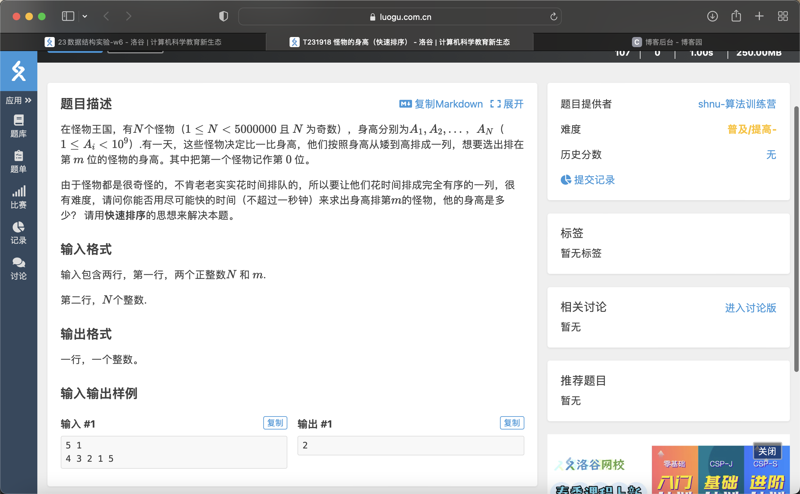
Task: Click 复制Markdown button
Action: 441,104
